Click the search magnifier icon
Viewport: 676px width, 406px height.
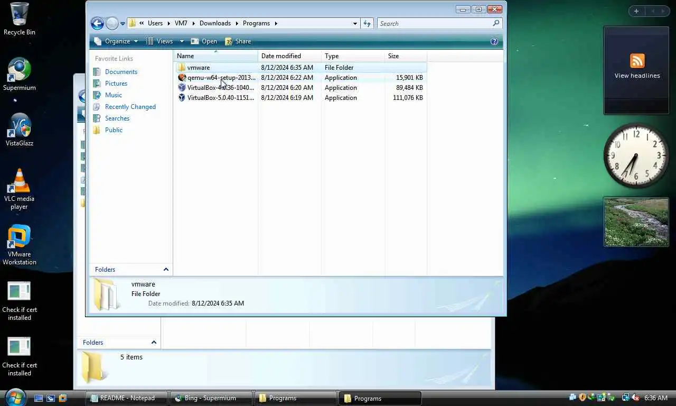tap(496, 23)
